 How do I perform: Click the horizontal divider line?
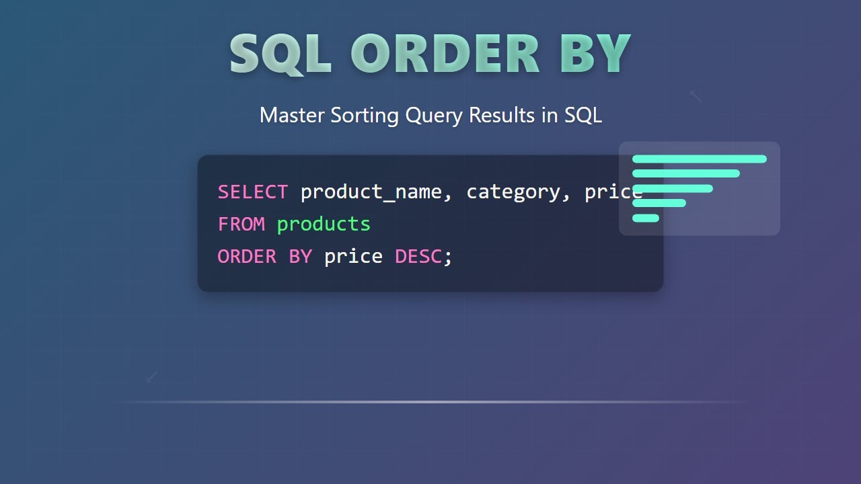point(430,402)
